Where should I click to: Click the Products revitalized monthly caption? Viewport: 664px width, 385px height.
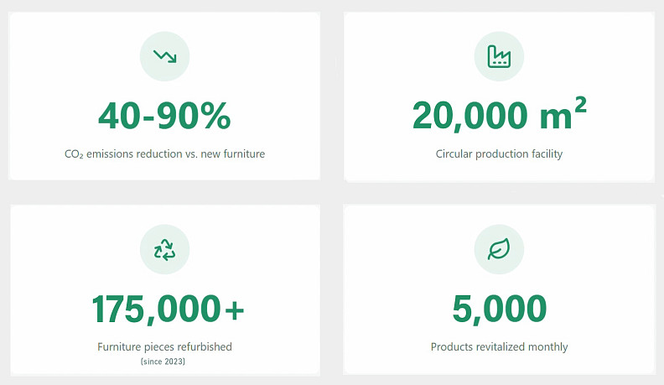click(499, 346)
